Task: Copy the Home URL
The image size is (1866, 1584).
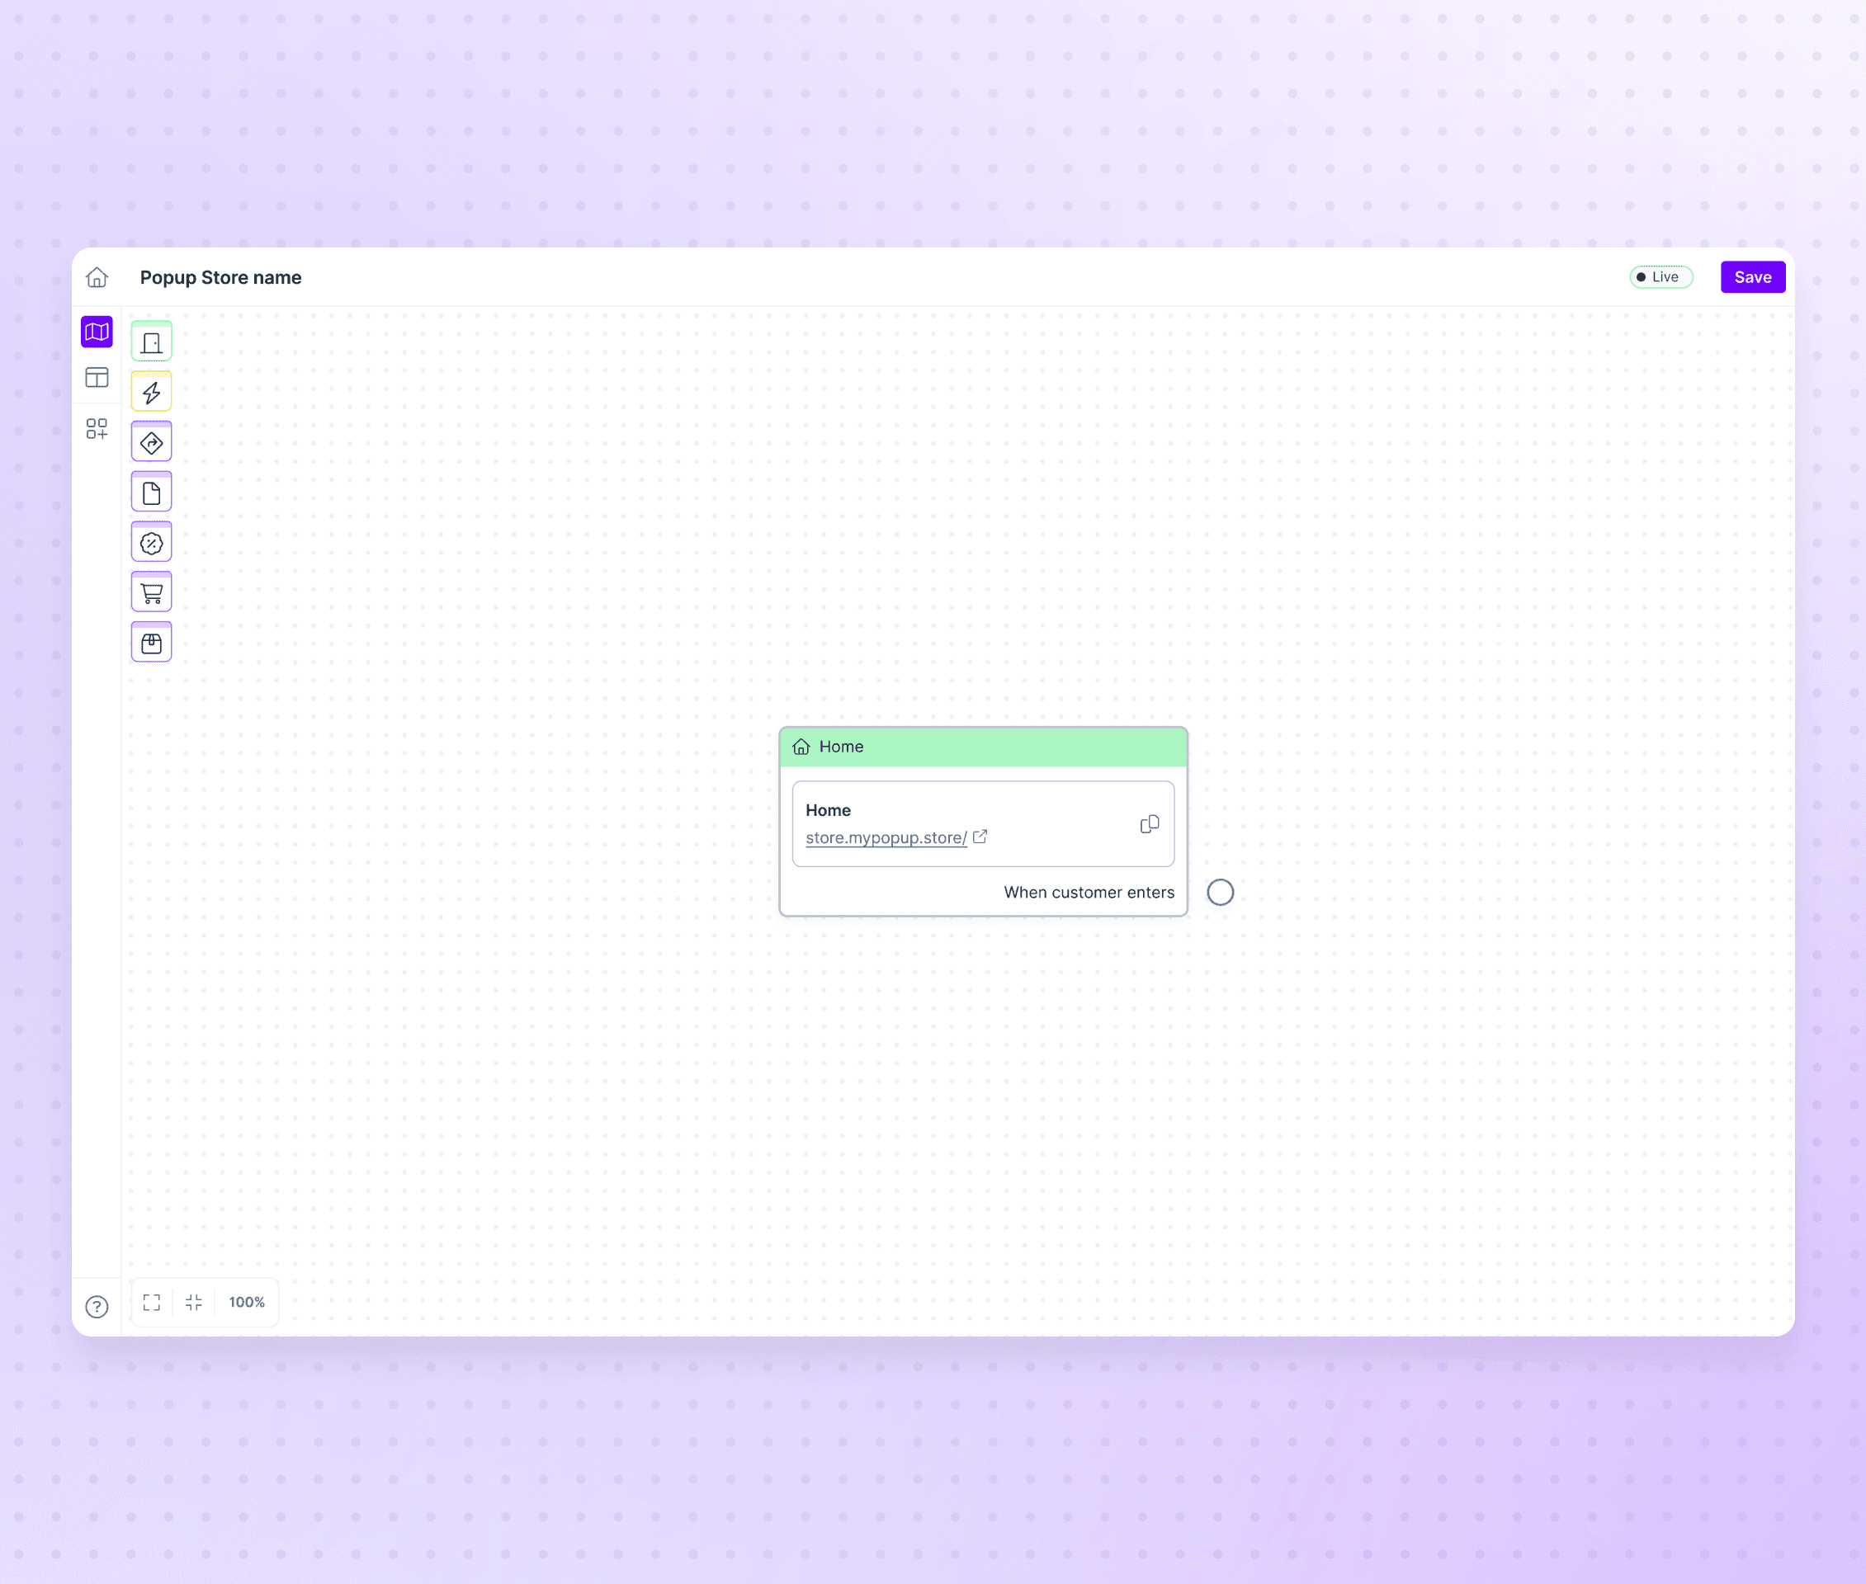Action: 1149,824
